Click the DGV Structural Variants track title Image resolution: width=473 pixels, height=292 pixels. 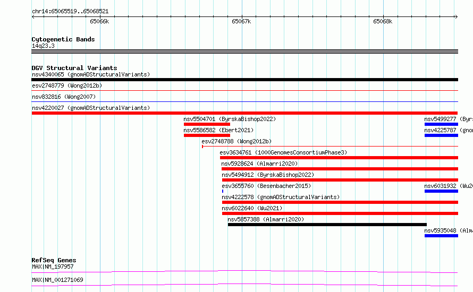[x=74, y=68]
